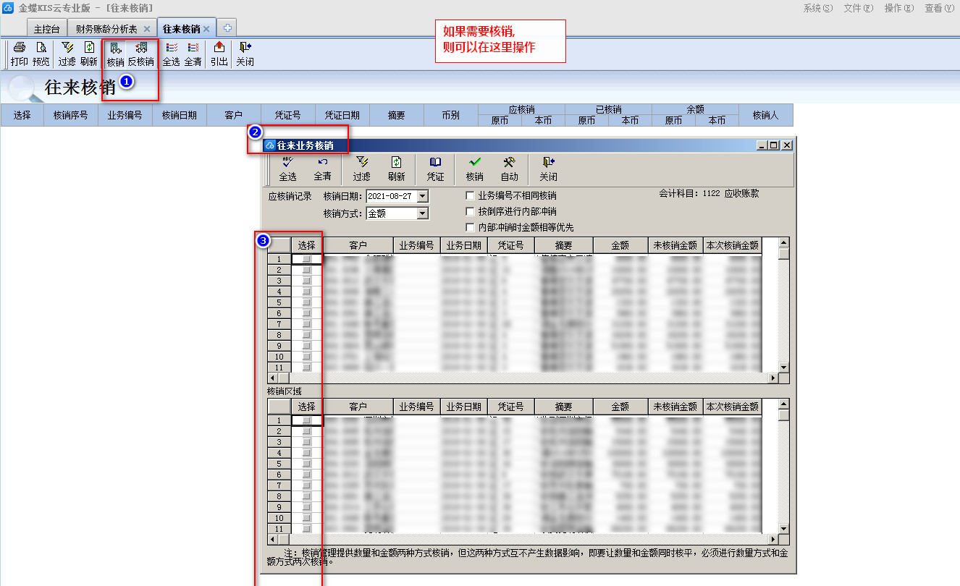This screenshot has width=960, height=586.
Task: Select row 1 checkbox in 核销区域 grid
Action: [306, 420]
